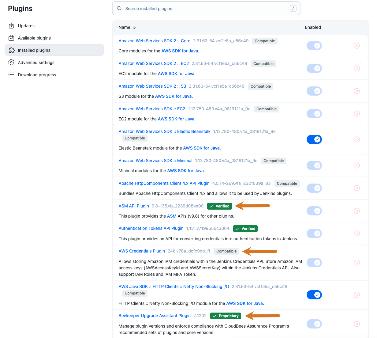Click the magnifying glass search icon
377x338 pixels.
[119, 8]
